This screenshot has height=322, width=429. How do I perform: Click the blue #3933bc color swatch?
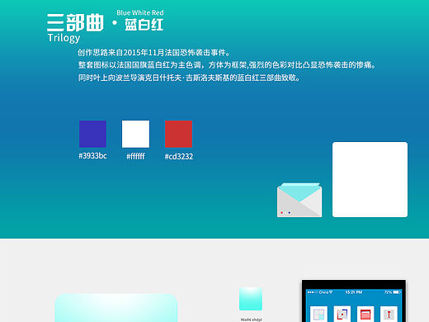click(x=92, y=134)
